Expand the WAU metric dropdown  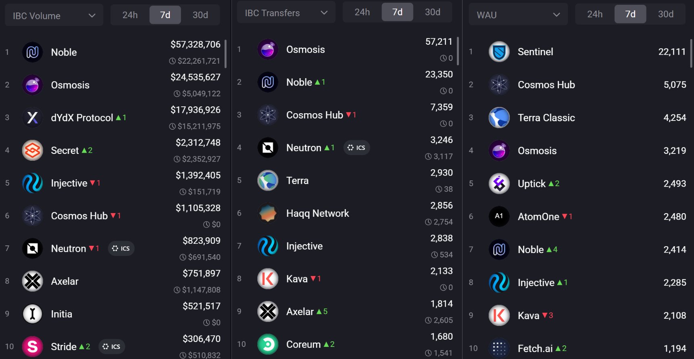(518, 15)
